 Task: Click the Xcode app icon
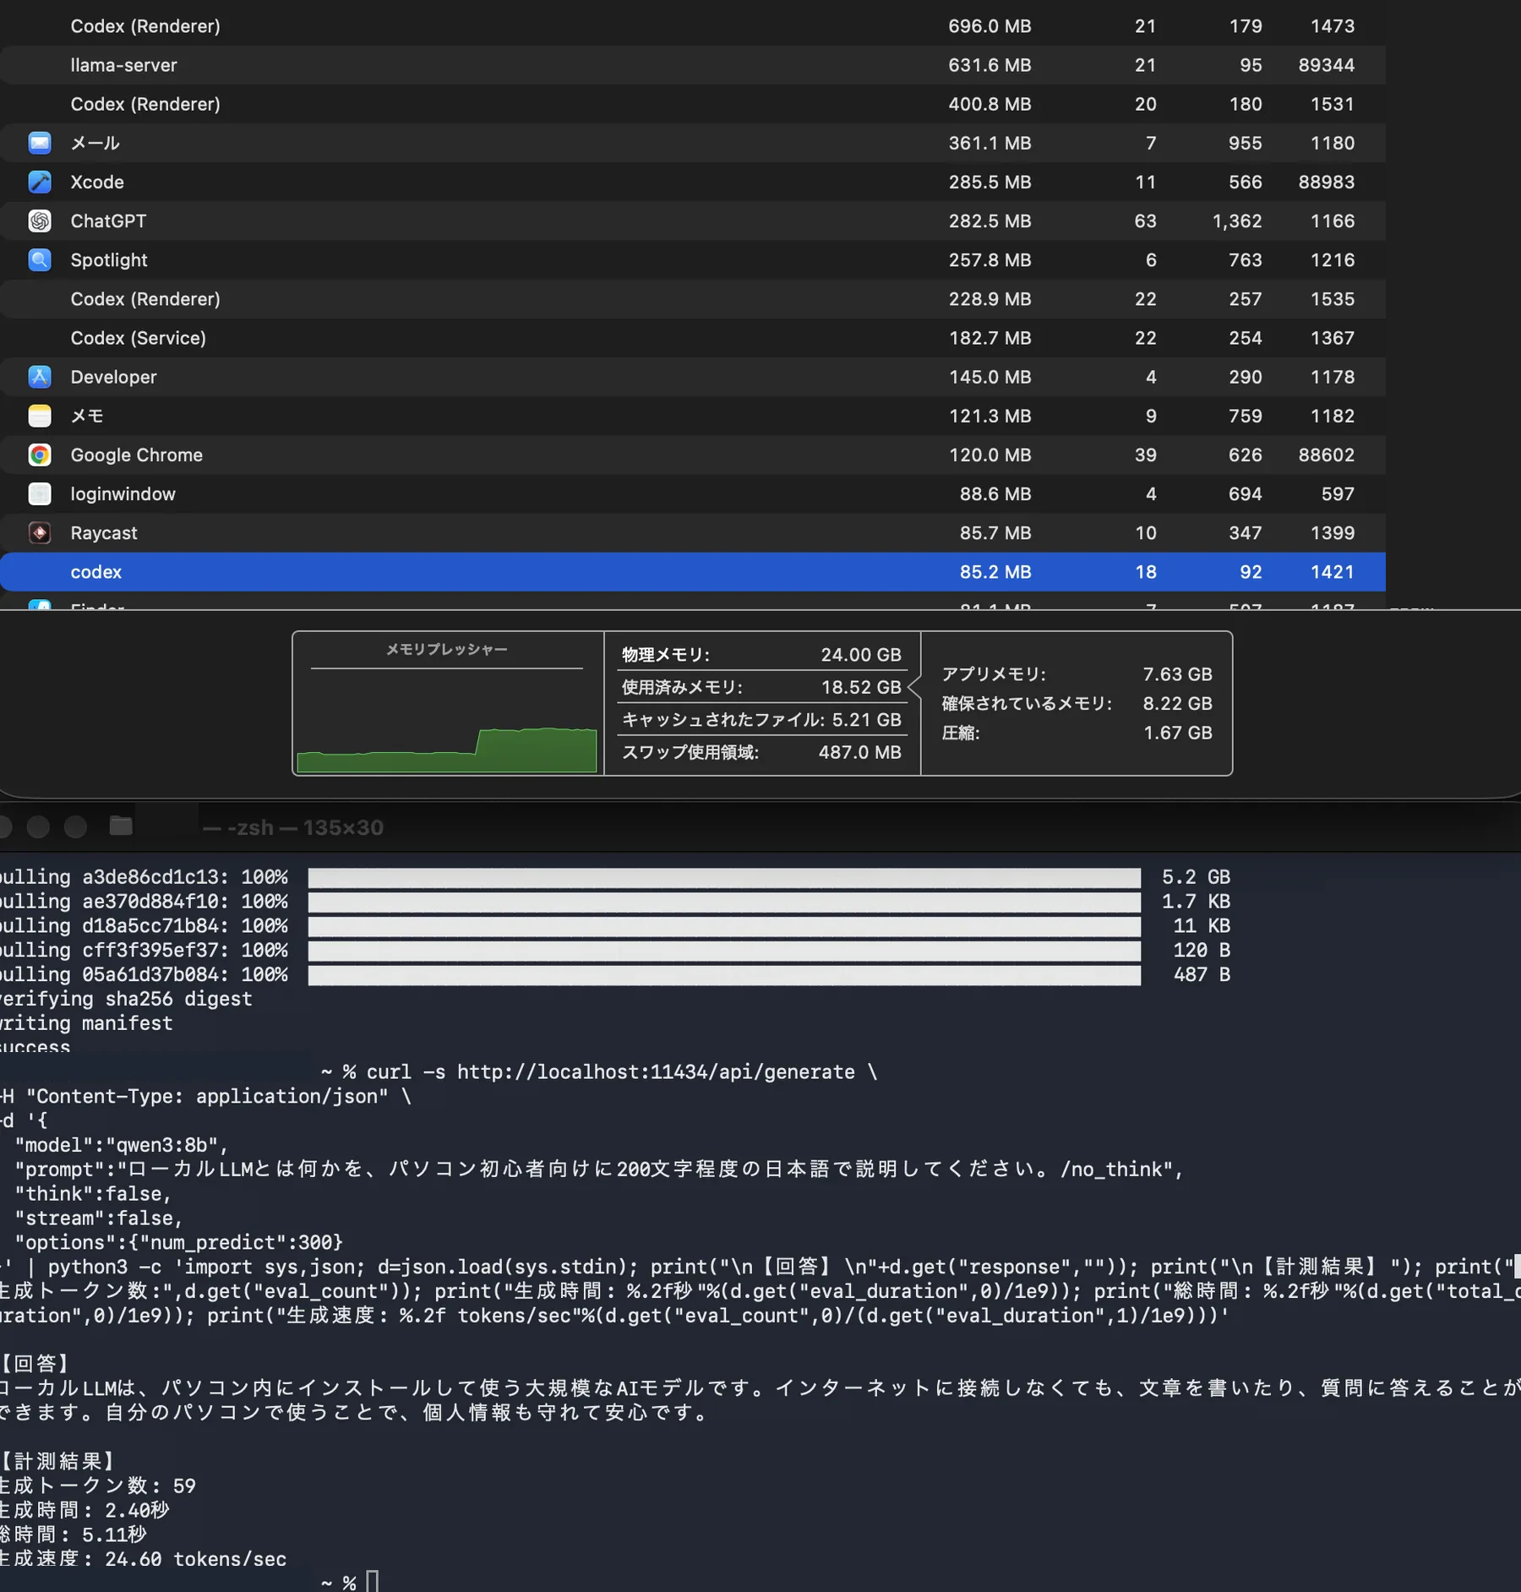[x=40, y=182]
